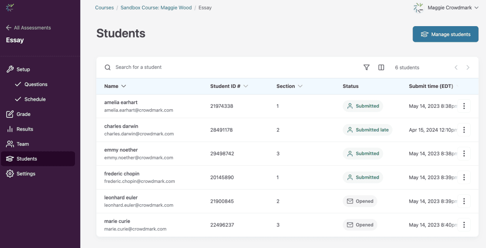
Task: Open amelia earhart's three-dot options menu
Action: (x=464, y=106)
